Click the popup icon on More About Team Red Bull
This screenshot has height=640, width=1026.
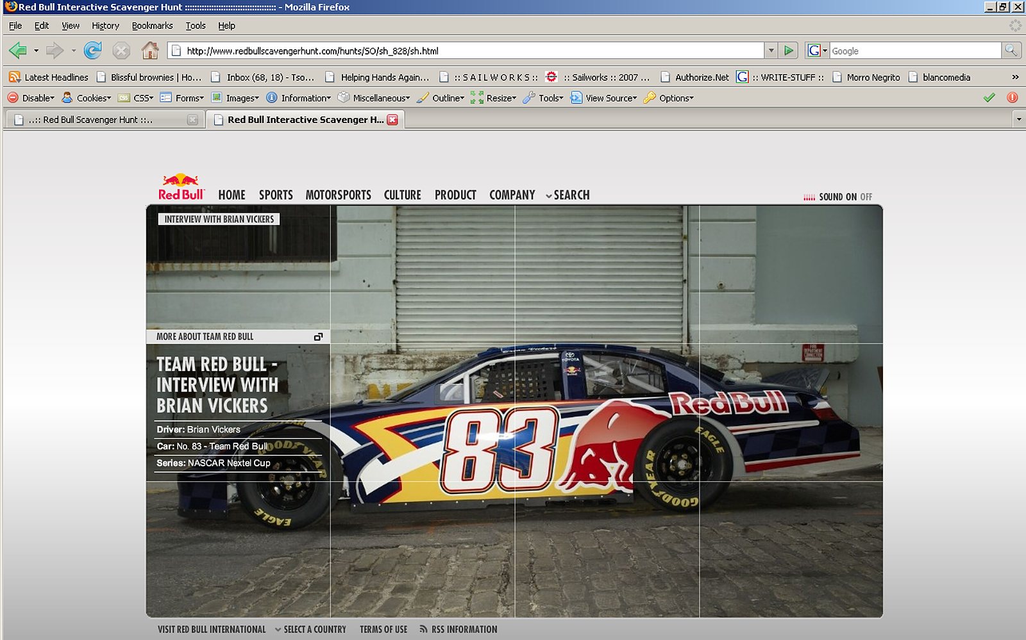pyautogui.click(x=318, y=336)
